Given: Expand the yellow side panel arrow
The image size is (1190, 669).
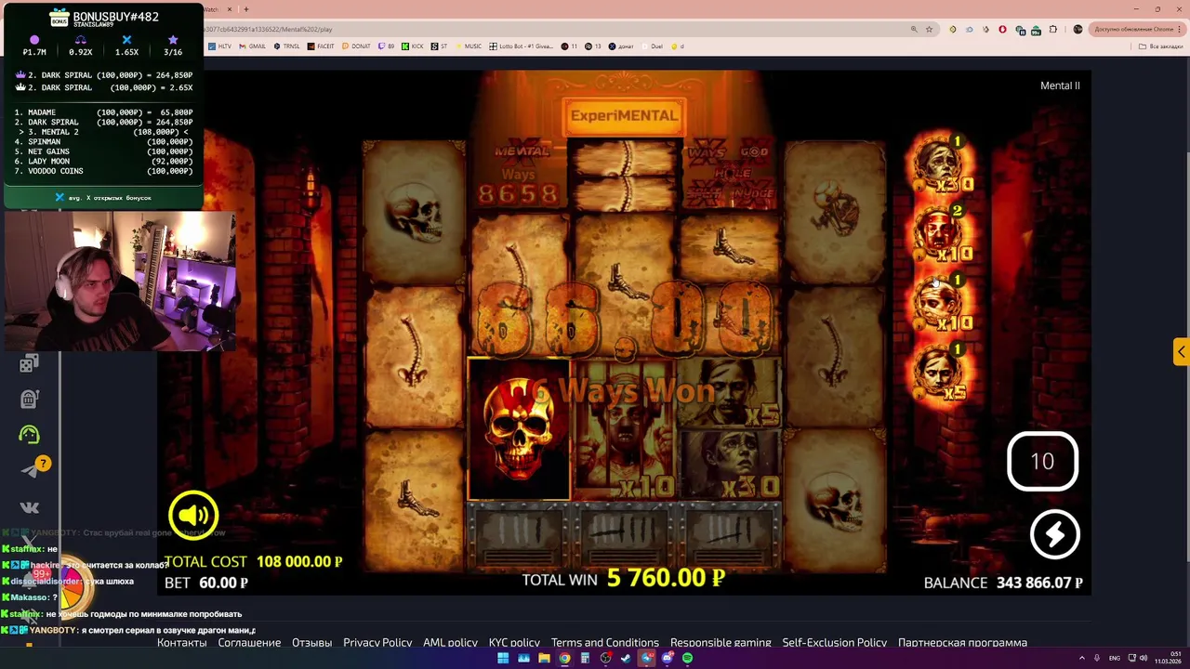Looking at the screenshot, I should point(1181,352).
